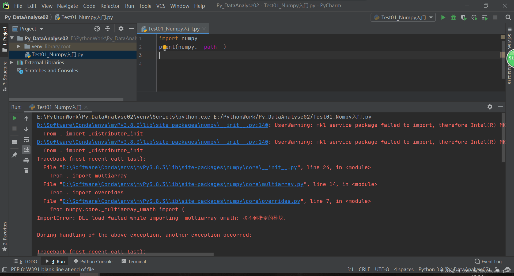
Task: Switch to the Test01_Numpy入门.py editor tab
Action: coord(173,29)
